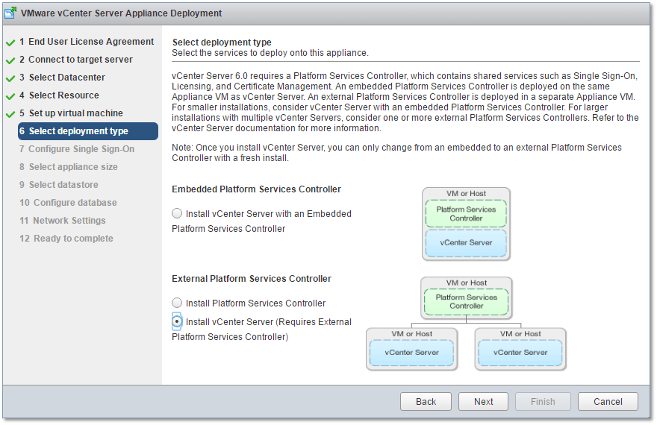Click green checkmark beside Select Datacenter
This screenshot has height=425, width=657.
[10, 78]
